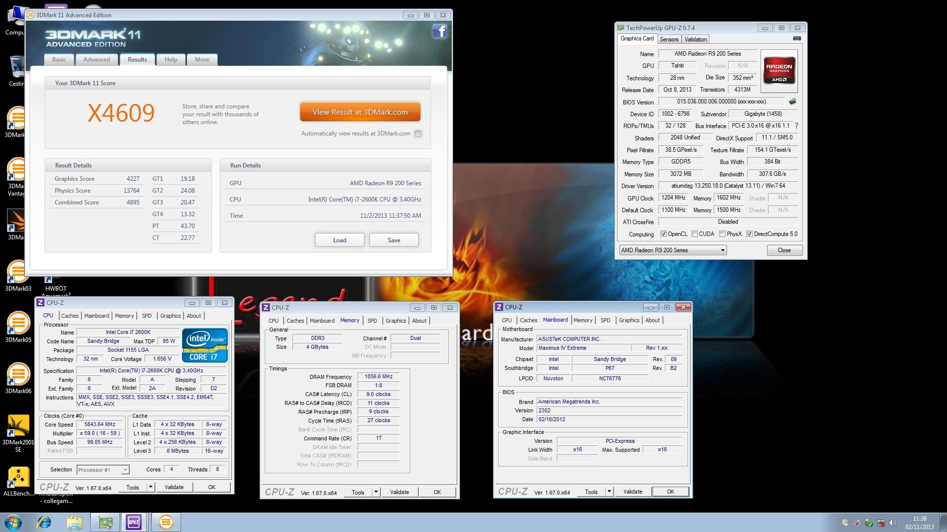Click Validate in the CPU-Z CPU window

tap(174, 487)
